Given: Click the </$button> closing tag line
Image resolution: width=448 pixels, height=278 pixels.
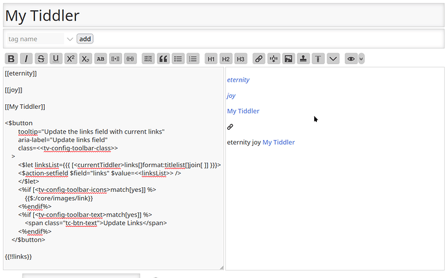Looking at the screenshot, I should click(29, 240).
